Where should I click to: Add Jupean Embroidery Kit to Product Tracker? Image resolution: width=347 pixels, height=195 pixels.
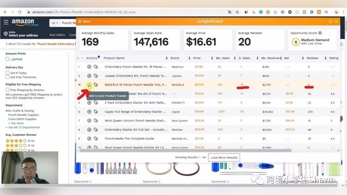pos(89,76)
